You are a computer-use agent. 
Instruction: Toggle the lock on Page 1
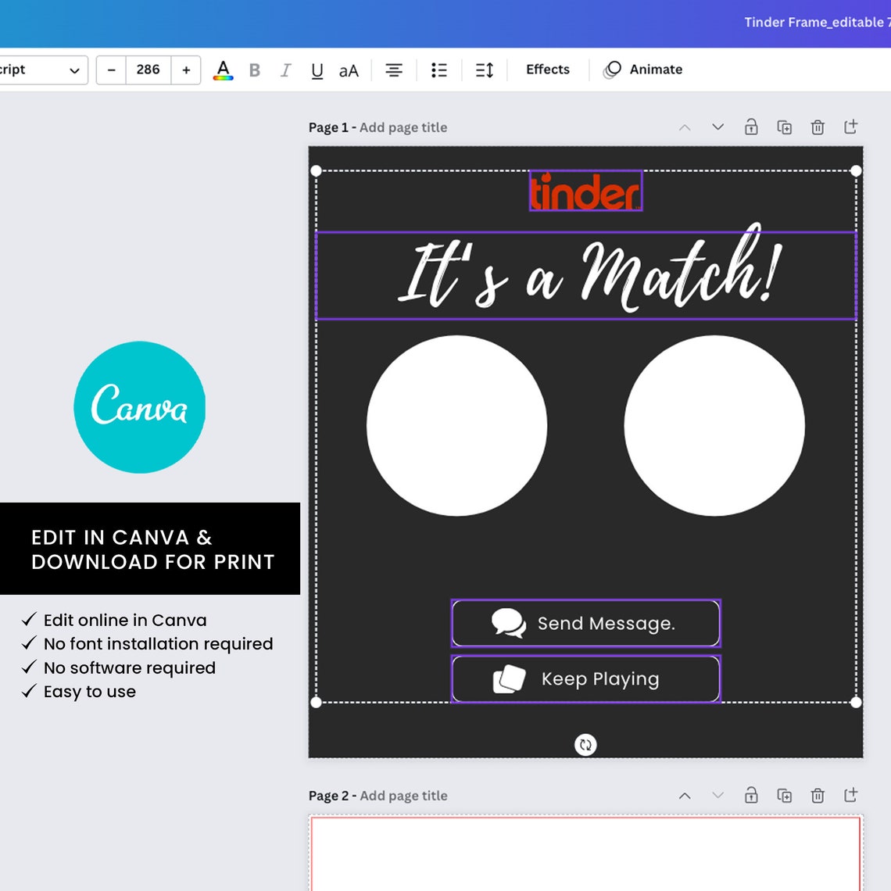click(x=751, y=127)
